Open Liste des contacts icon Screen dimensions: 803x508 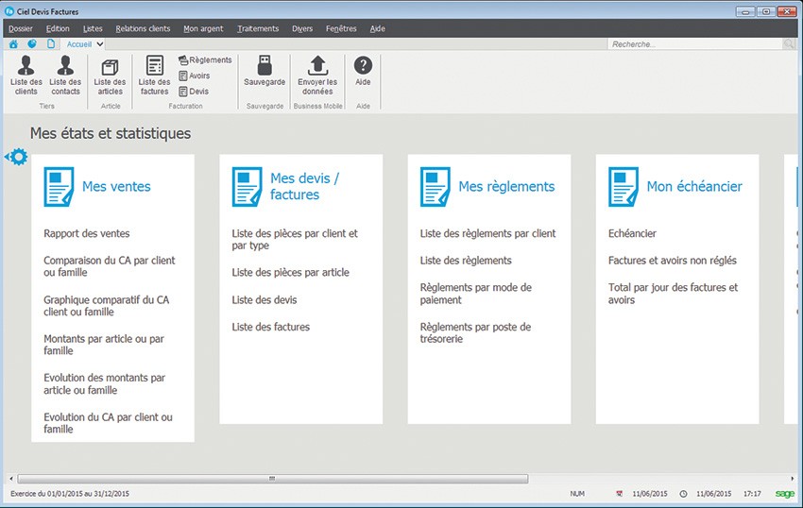(x=65, y=65)
